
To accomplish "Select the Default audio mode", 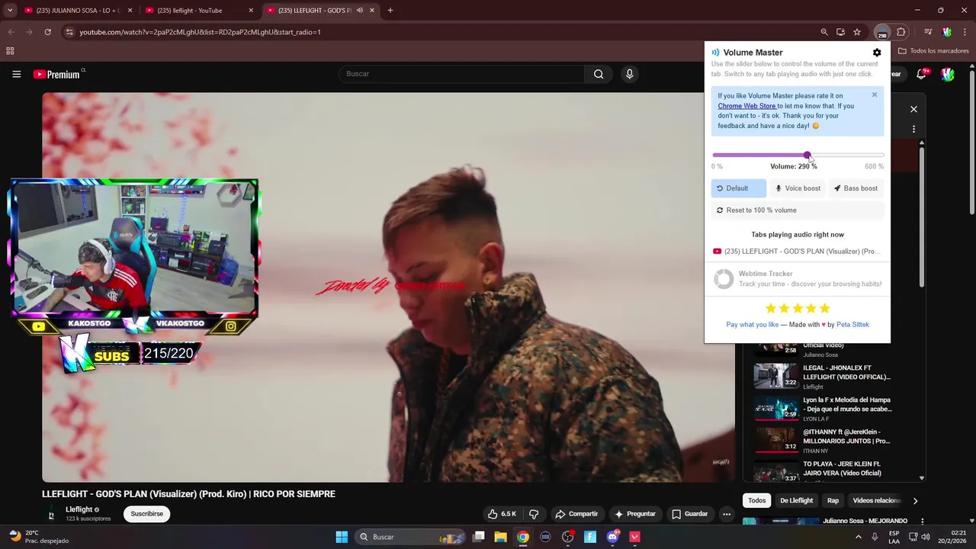I will coord(738,188).
